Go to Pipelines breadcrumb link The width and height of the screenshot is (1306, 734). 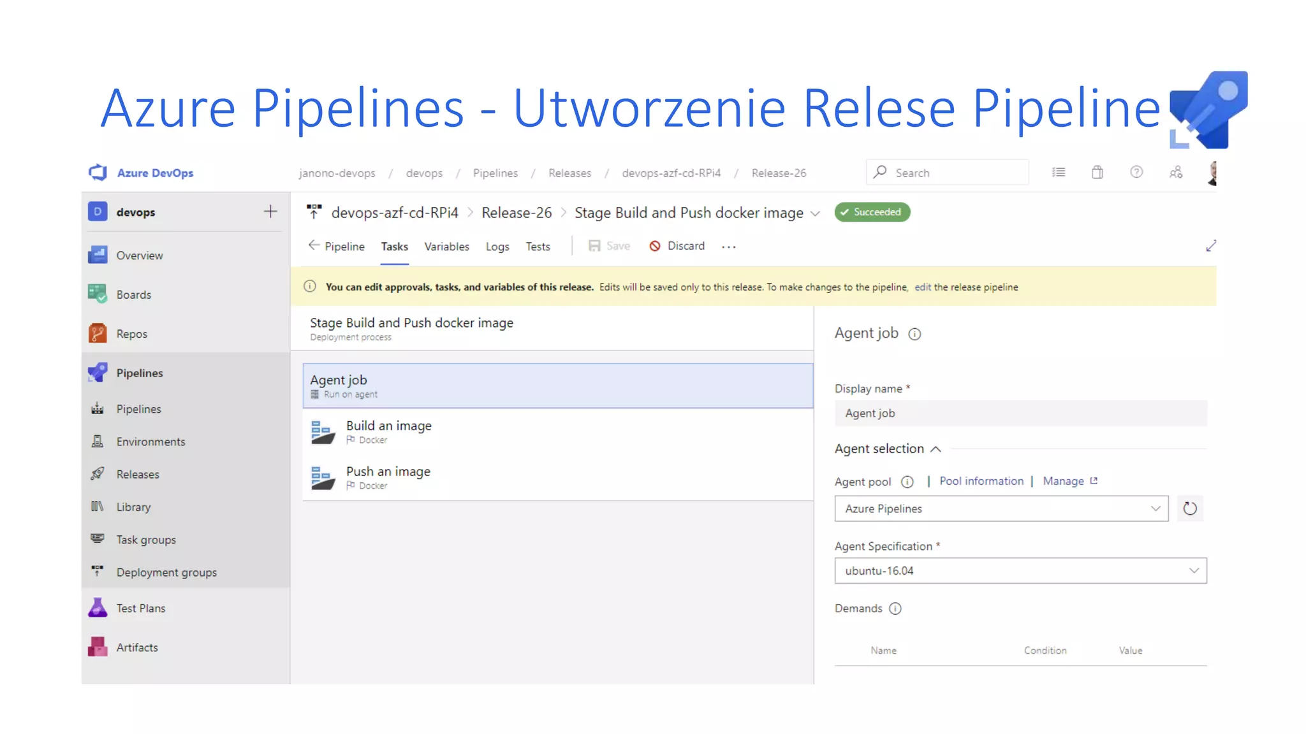coord(495,173)
